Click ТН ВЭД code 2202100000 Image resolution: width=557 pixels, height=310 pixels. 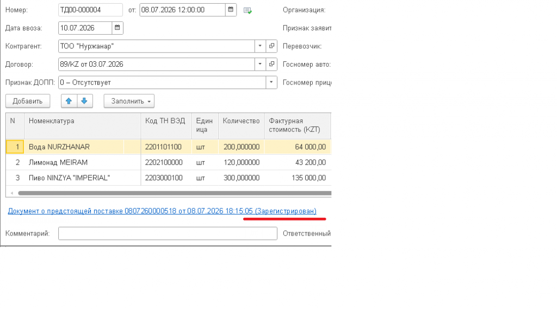(164, 162)
